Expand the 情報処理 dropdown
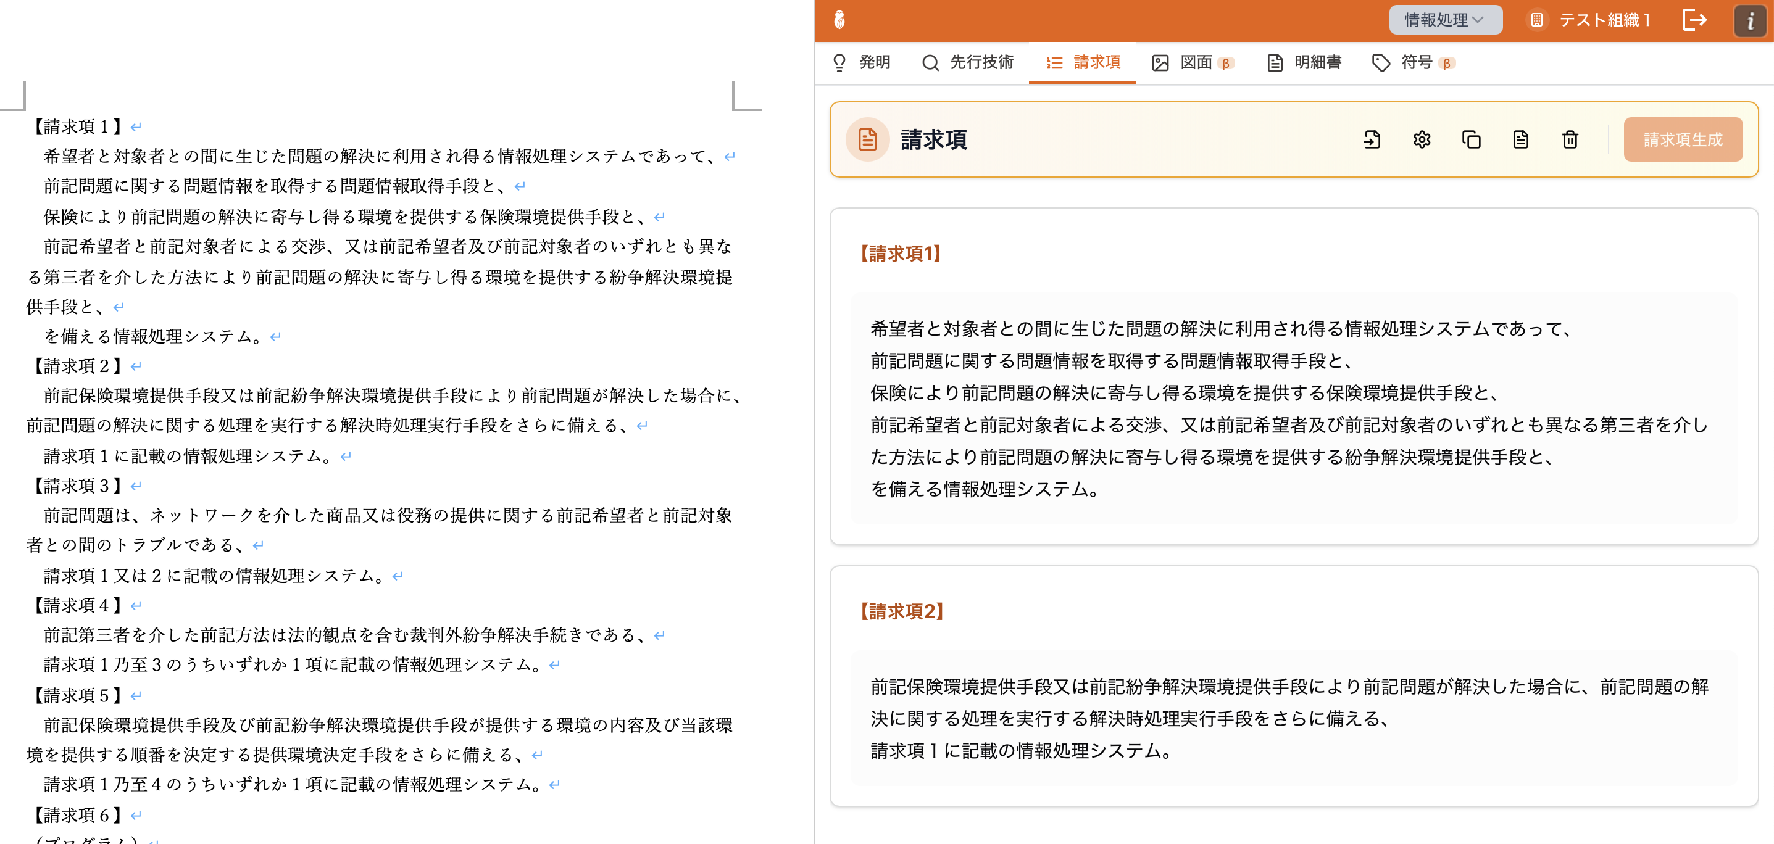 pos(1445,20)
